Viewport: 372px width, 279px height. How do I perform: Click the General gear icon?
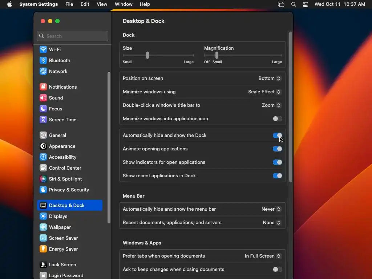(43, 135)
